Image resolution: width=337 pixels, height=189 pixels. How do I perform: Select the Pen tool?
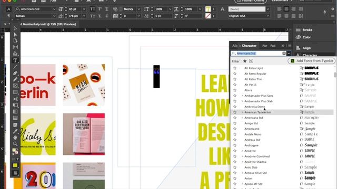click(x=15, y=73)
